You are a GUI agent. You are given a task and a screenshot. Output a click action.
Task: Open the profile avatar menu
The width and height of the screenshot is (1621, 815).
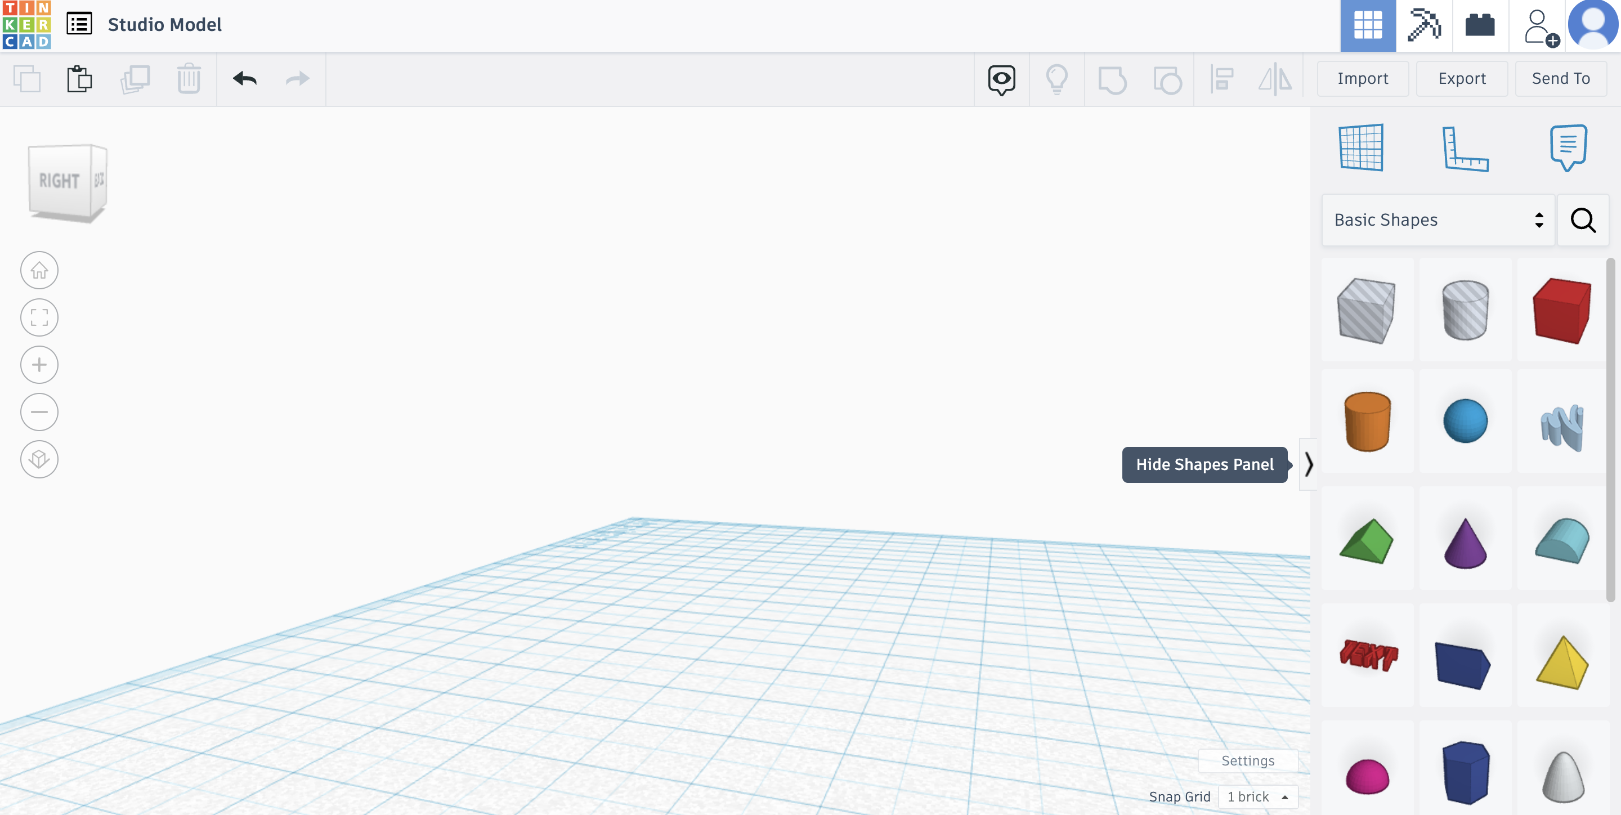click(x=1594, y=26)
